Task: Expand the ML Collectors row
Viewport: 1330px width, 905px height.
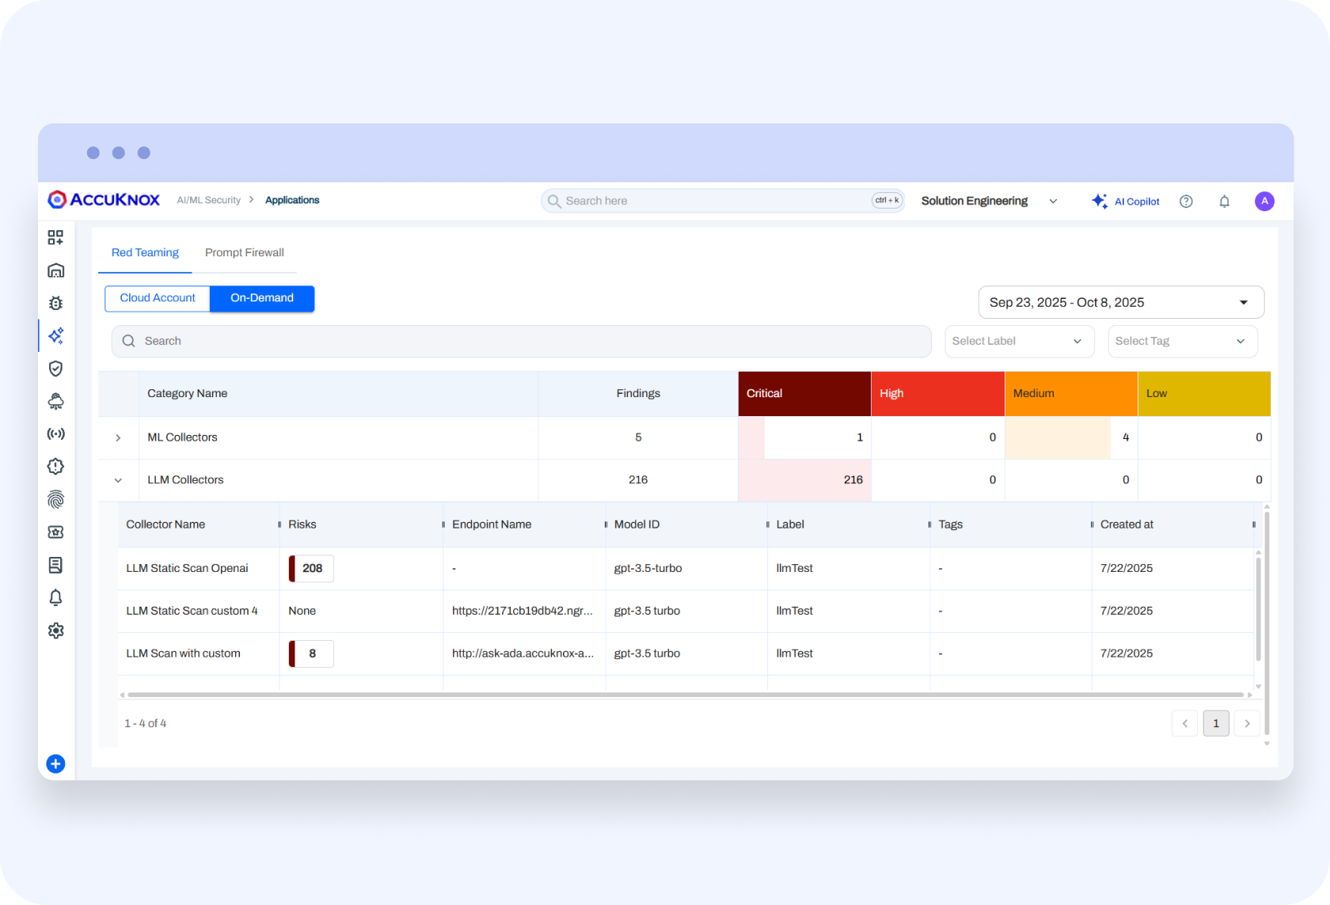Action: pyautogui.click(x=118, y=437)
